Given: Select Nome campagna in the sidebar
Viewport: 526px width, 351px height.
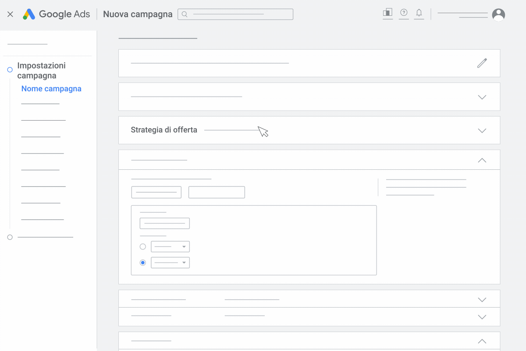Looking at the screenshot, I should pyautogui.click(x=51, y=89).
